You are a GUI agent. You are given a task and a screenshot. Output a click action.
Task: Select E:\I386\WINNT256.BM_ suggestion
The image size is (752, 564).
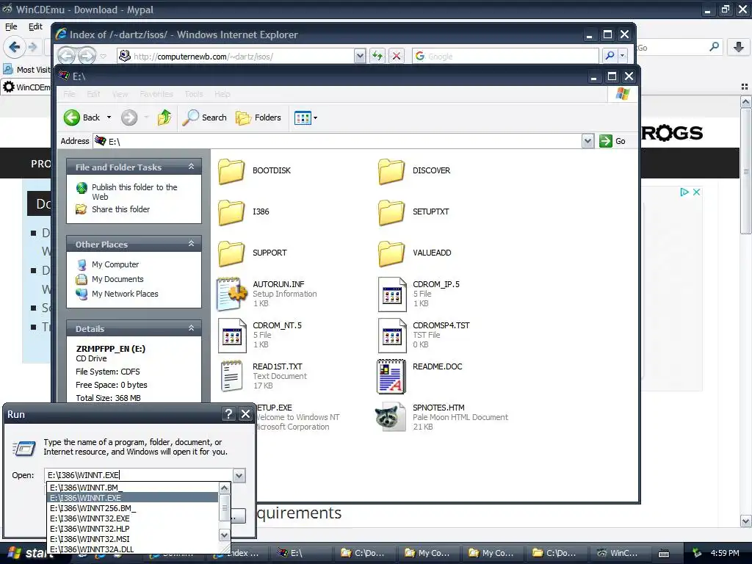tap(133, 508)
